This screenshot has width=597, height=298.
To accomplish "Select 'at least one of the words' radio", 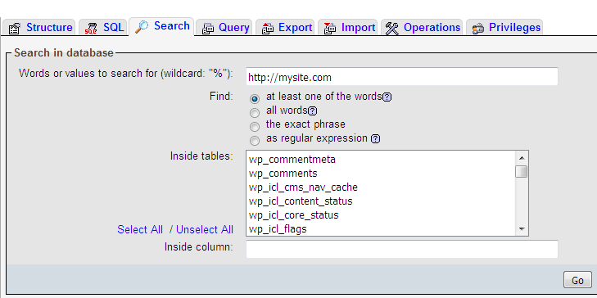I will [255, 99].
